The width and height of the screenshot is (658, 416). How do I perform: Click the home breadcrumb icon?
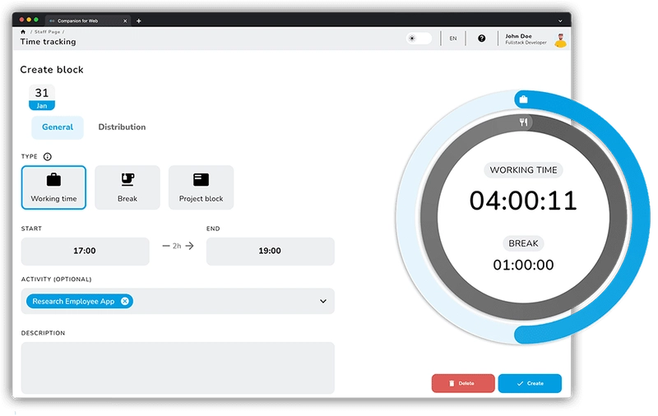pos(23,32)
